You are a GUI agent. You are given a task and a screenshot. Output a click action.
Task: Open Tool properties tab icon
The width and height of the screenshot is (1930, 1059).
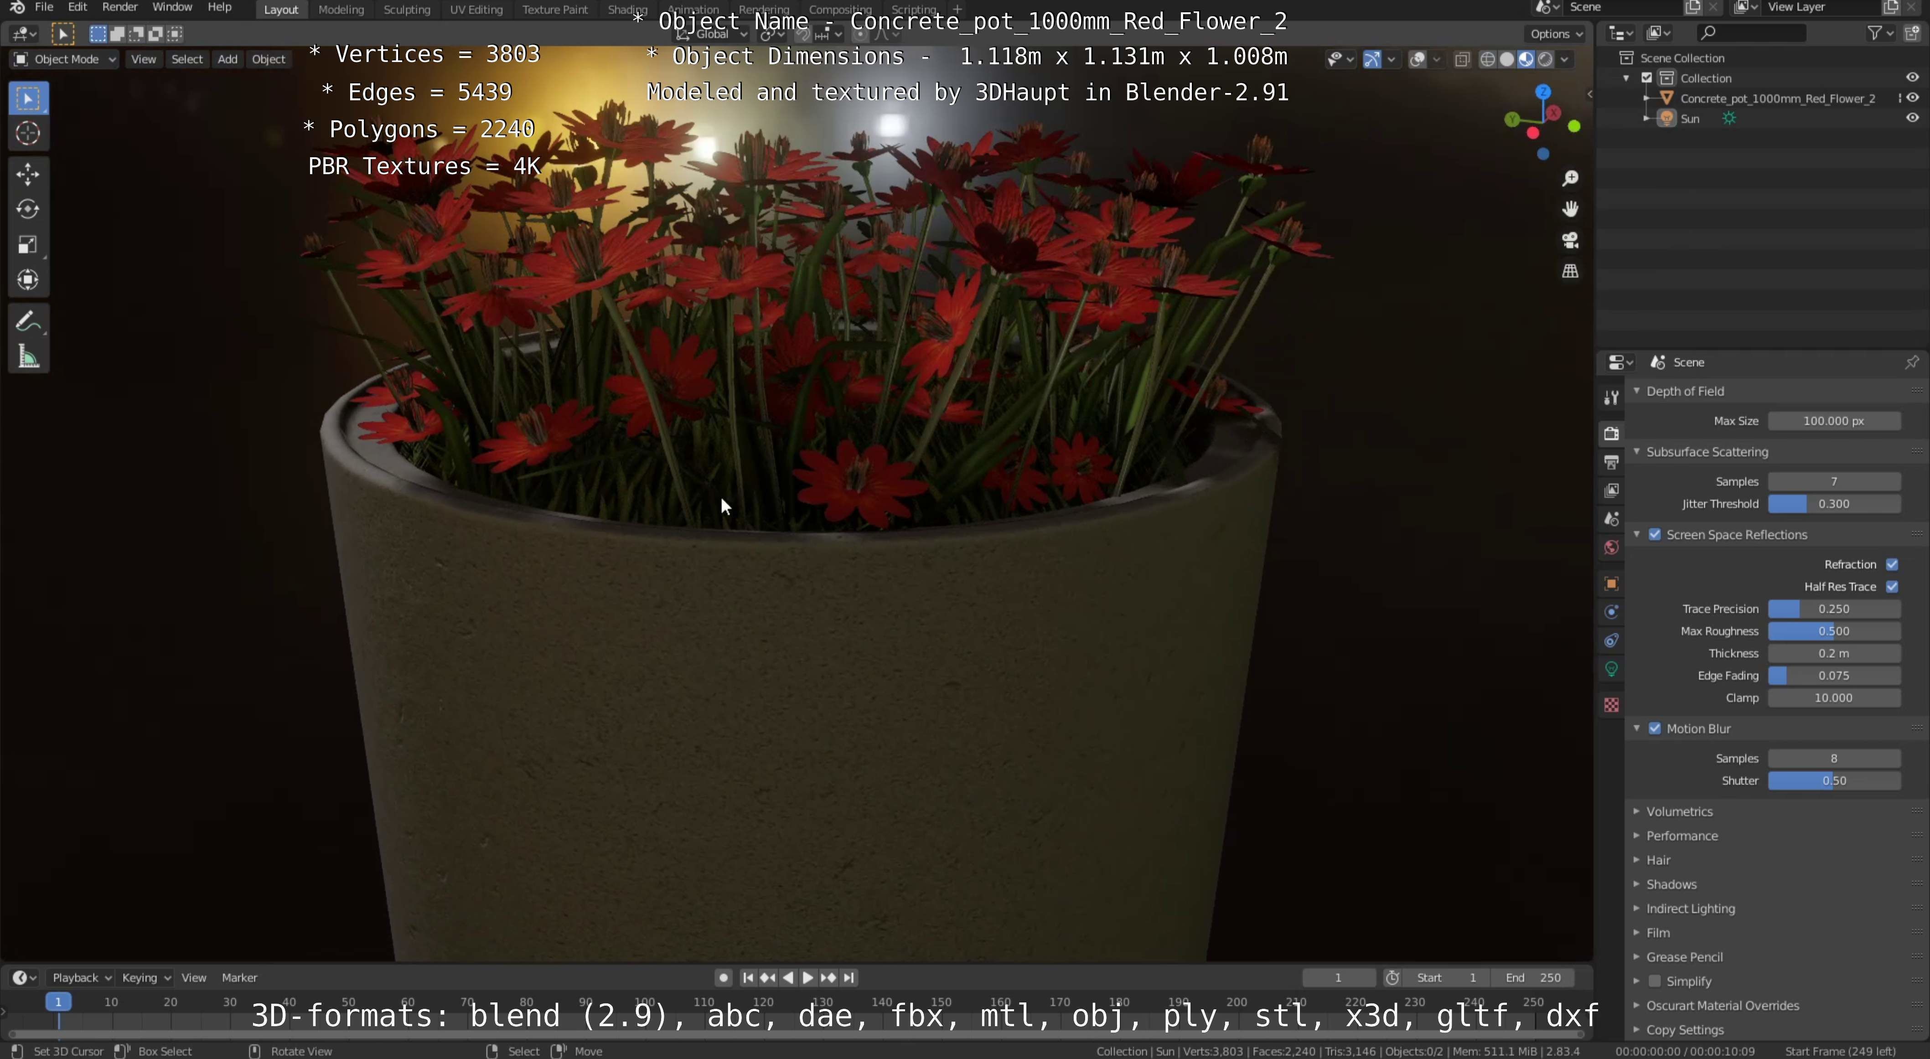tap(1611, 398)
